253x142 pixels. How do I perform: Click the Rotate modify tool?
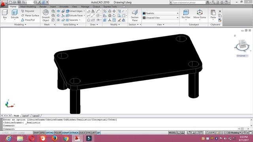(x=114, y=16)
